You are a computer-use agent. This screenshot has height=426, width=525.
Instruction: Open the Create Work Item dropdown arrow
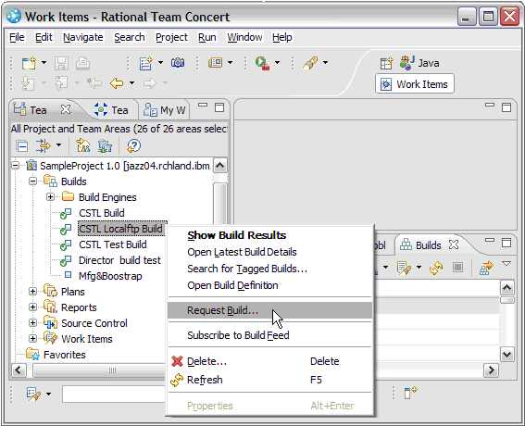coord(160,63)
